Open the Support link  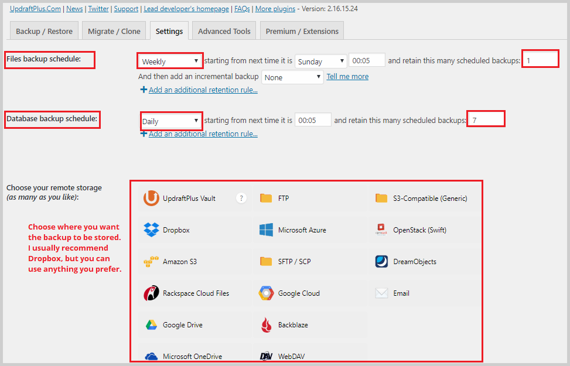click(x=126, y=9)
